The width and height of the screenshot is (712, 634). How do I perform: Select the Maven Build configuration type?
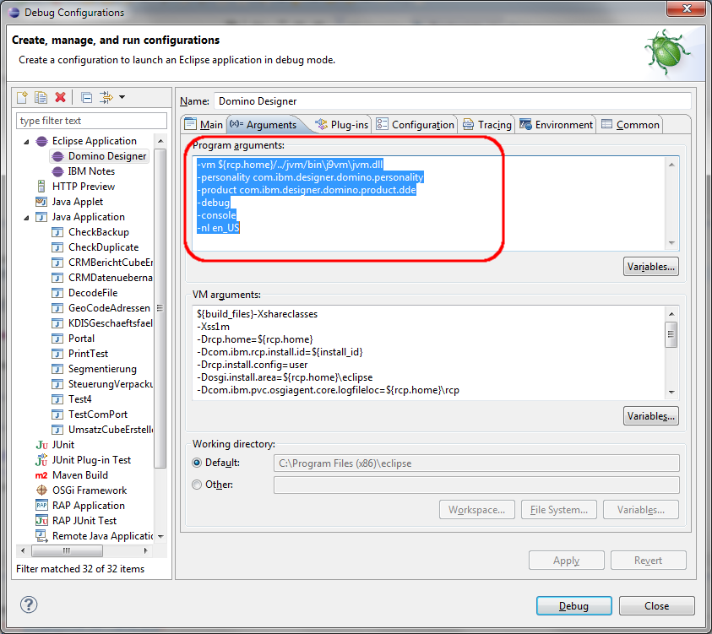click(79, 474)
